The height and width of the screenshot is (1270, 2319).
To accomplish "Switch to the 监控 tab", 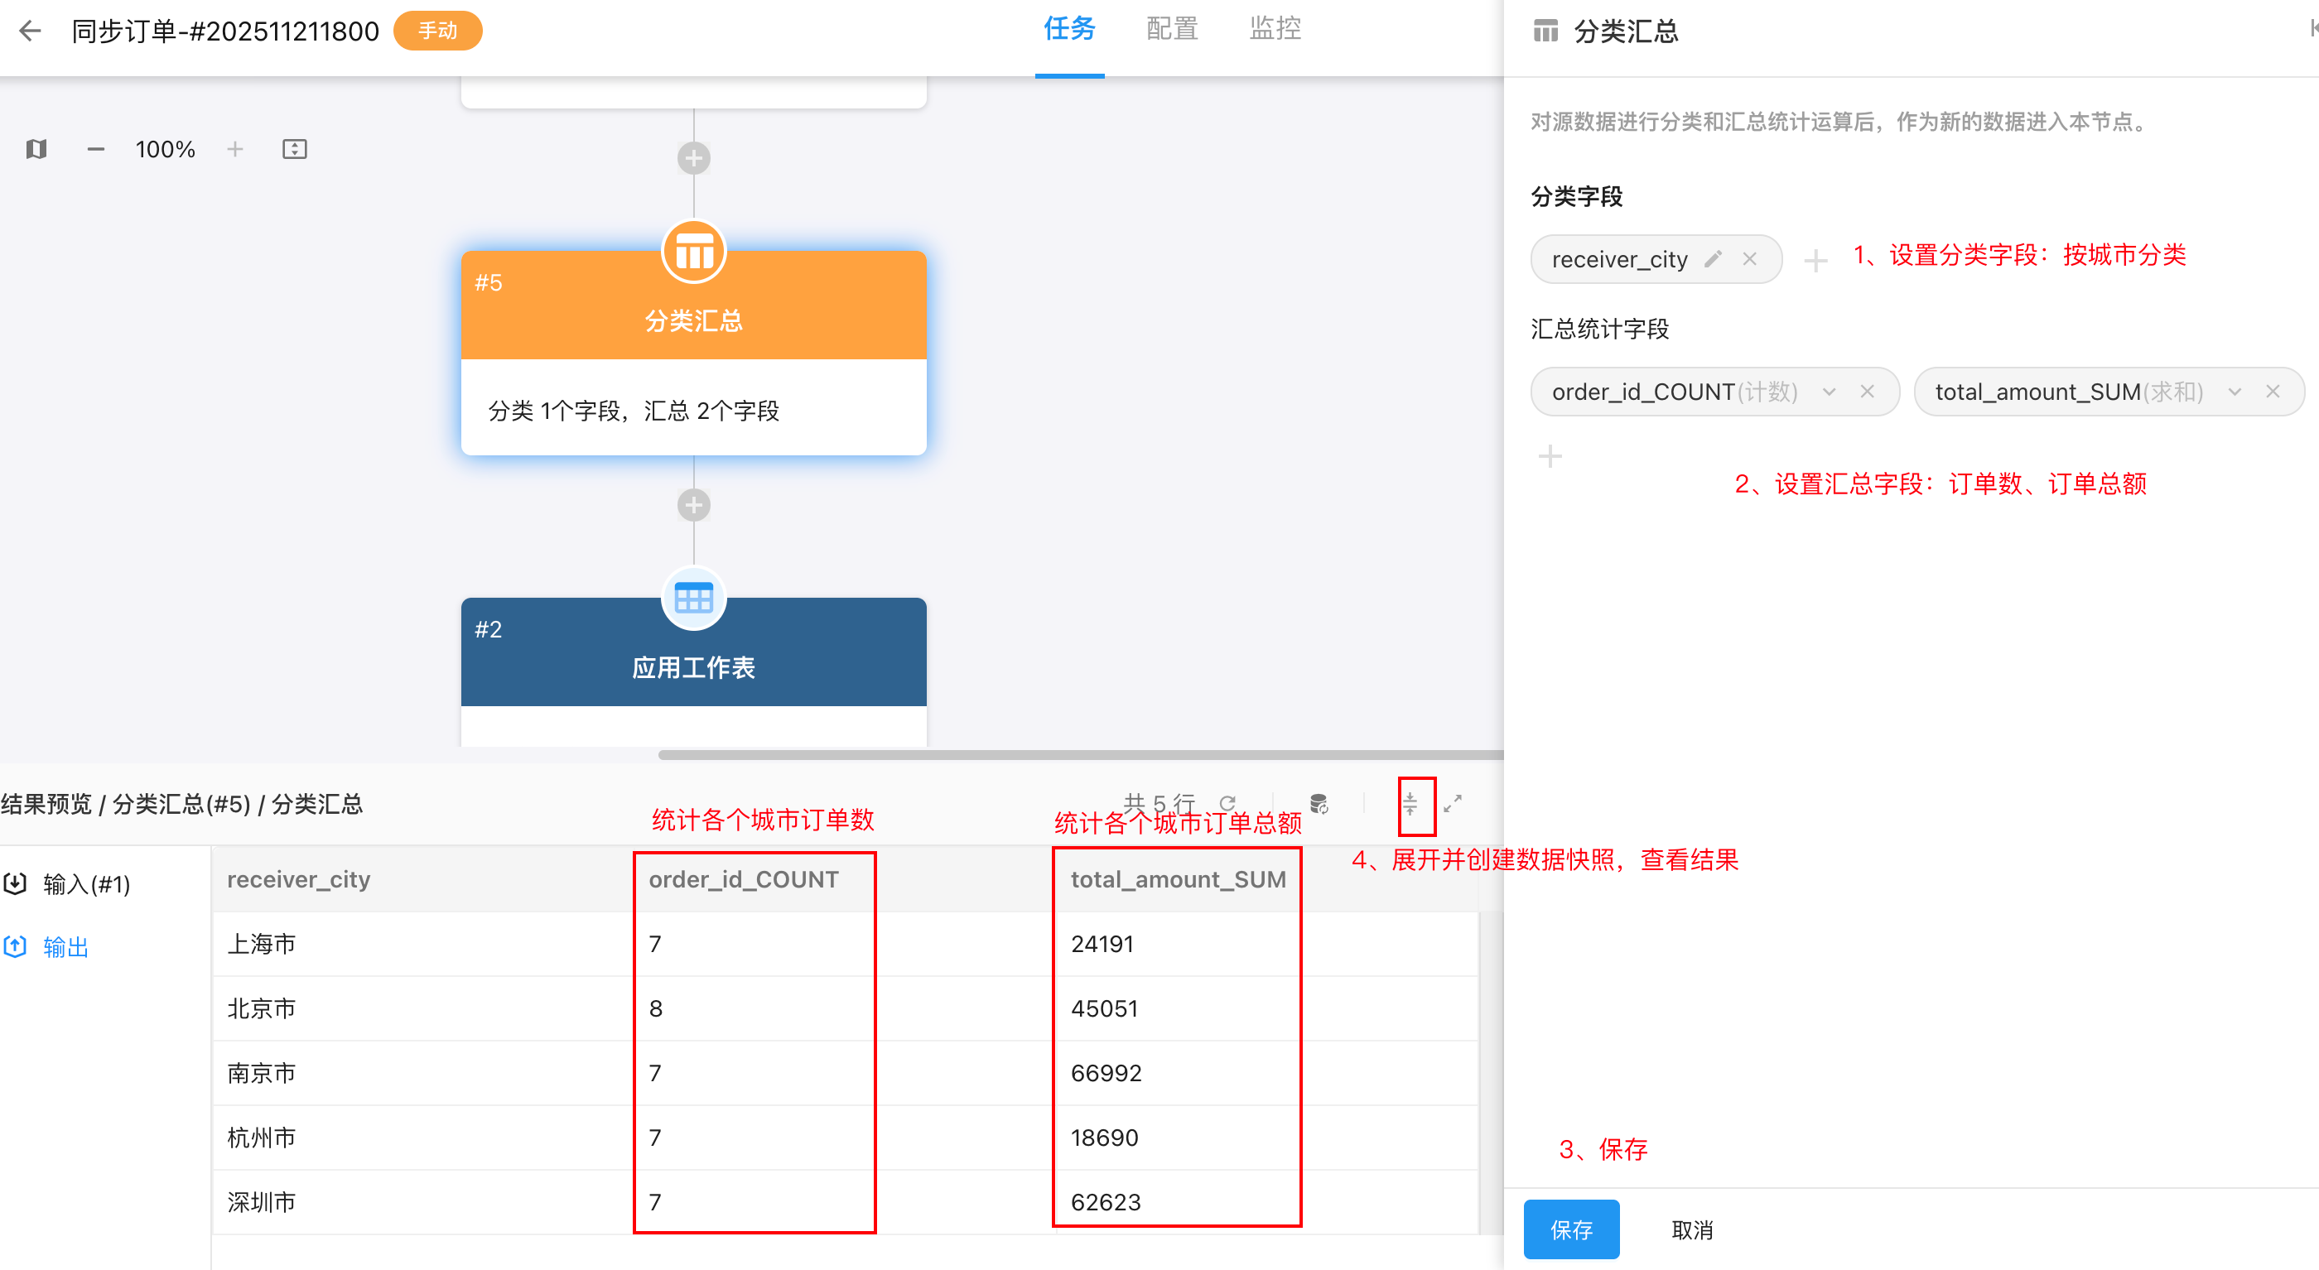I will (1275, 30).
